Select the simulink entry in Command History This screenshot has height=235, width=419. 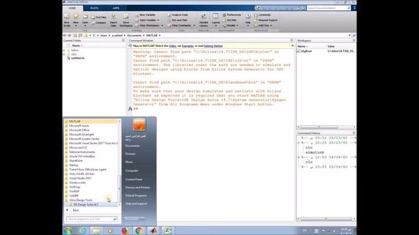[x=315, y=153]
